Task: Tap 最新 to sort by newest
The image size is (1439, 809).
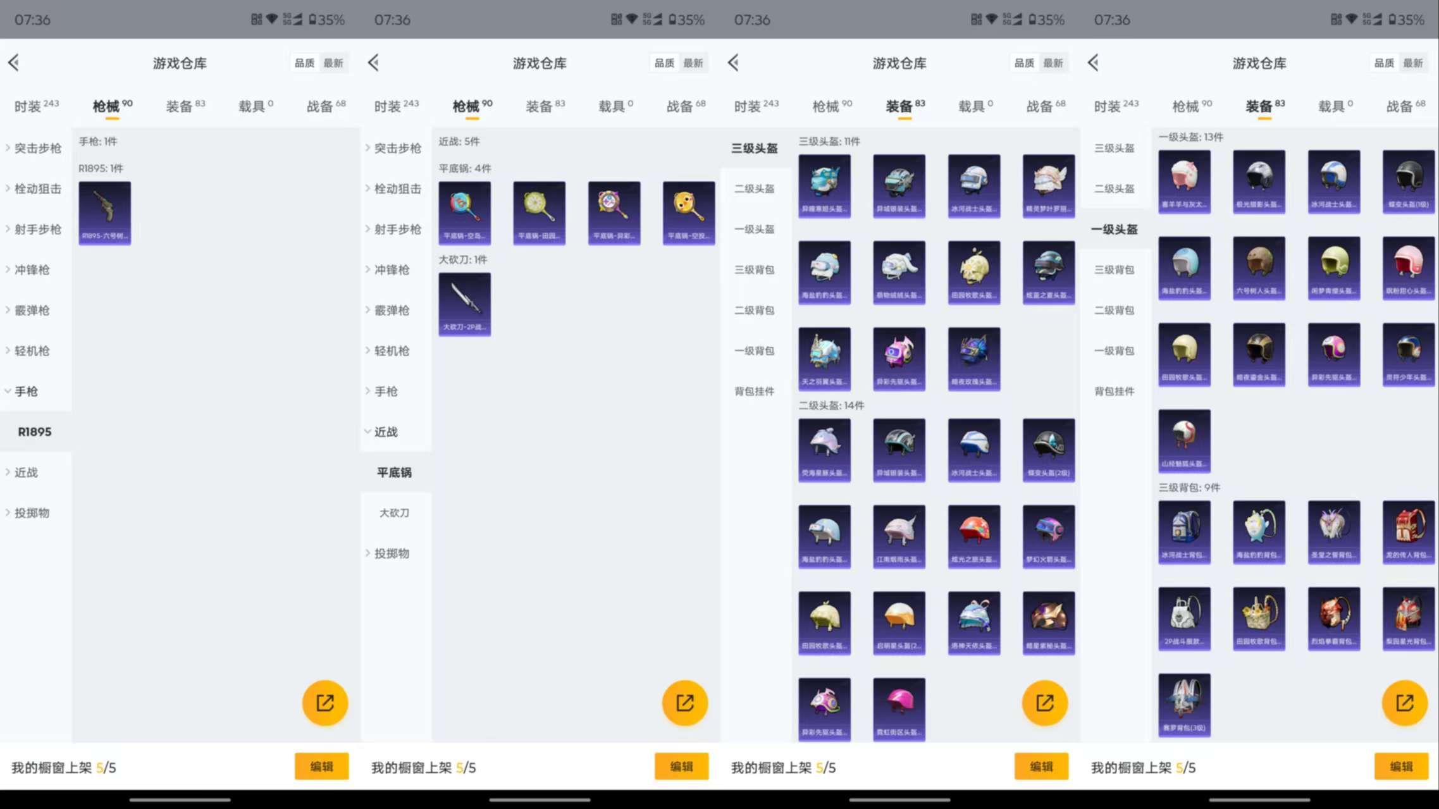Action: 333,63
